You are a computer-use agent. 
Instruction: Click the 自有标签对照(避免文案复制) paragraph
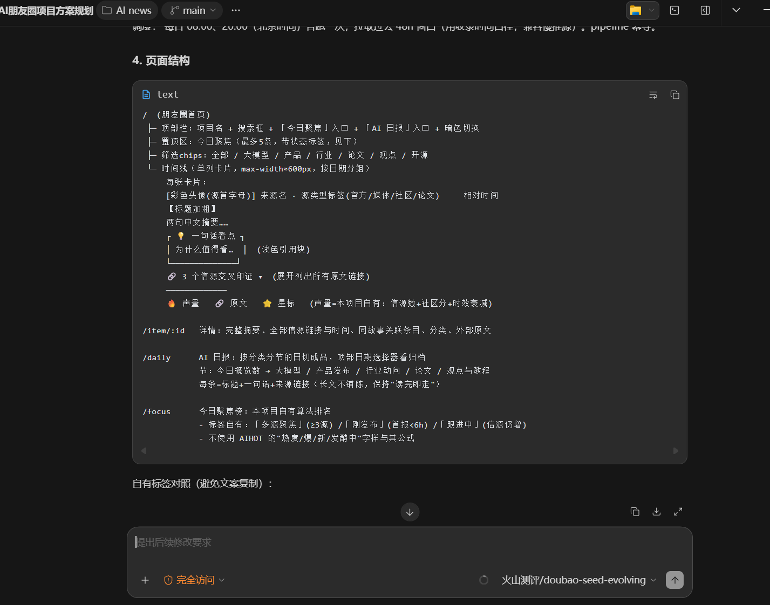pos(203,484)
